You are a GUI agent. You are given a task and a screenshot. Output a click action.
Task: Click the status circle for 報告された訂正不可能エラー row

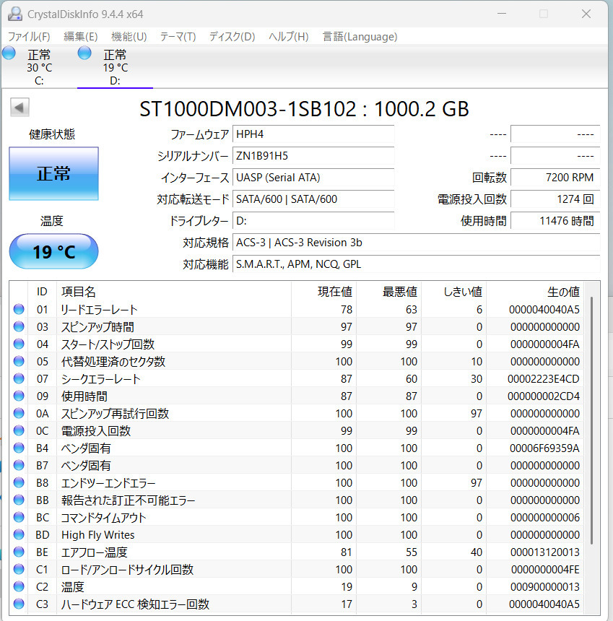click(x=19, y=500)
